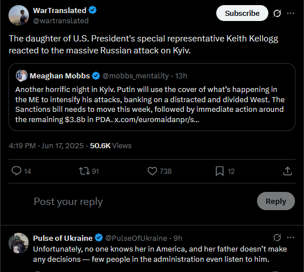This screenshot has height=272, width=304.
Task: Open more options on WarTranslated post
Action: point(290,13)
